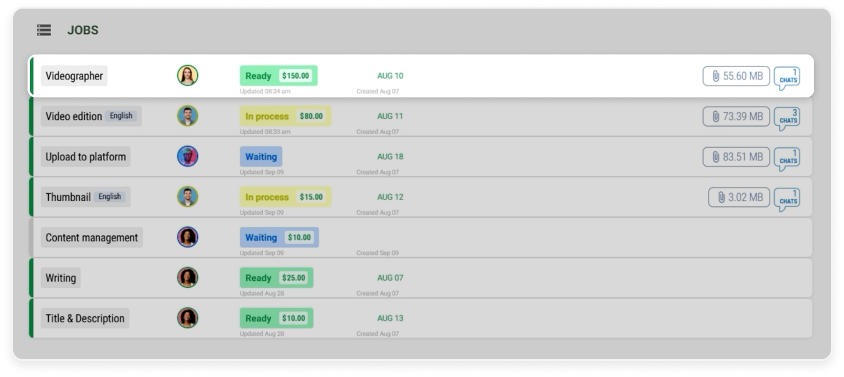Open chats for Upload to platform job

(x=787, y=159)
